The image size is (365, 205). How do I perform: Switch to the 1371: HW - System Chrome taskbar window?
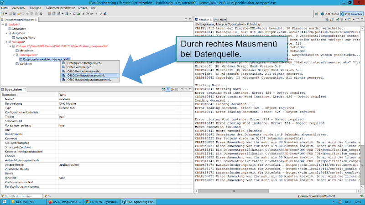[102, 202]
